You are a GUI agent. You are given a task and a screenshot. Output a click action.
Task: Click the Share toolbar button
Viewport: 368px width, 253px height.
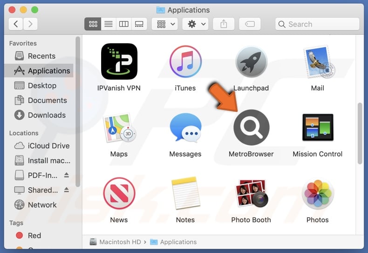[224, 24]
